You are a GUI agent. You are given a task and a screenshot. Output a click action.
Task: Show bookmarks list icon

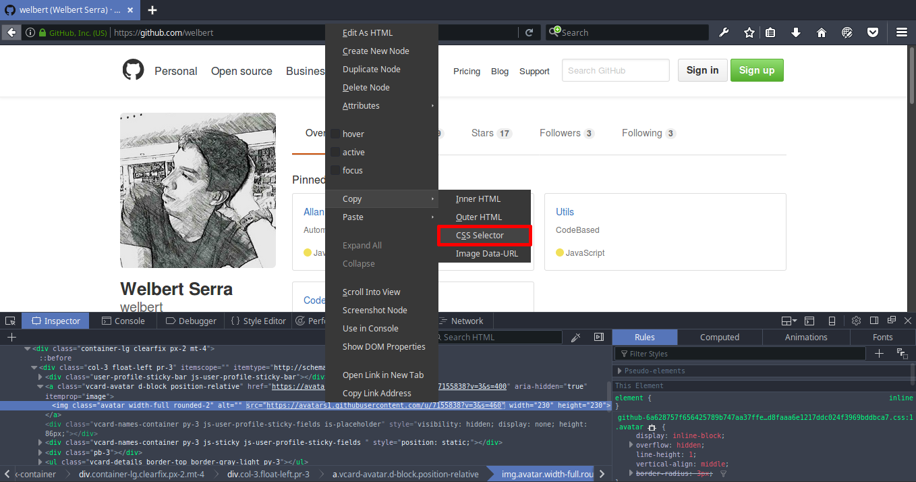[770, 32]
